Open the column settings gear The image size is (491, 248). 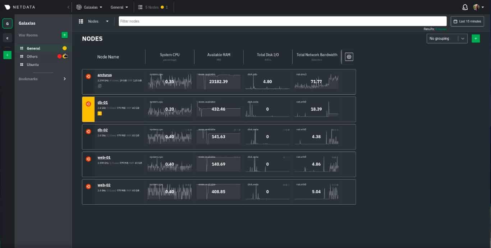coord(349,57)
